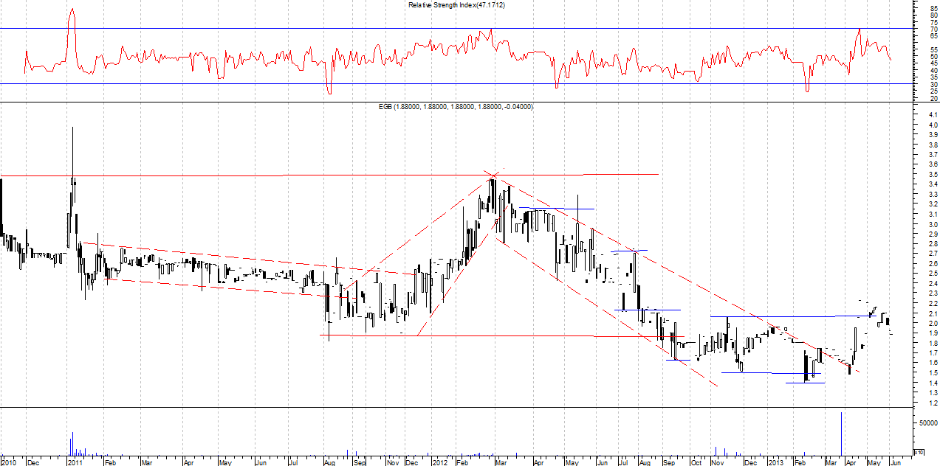Viewport: 940px width, 466px height.
Task: Select the 2011 marker on the time axis
Action: pos(75,462)
